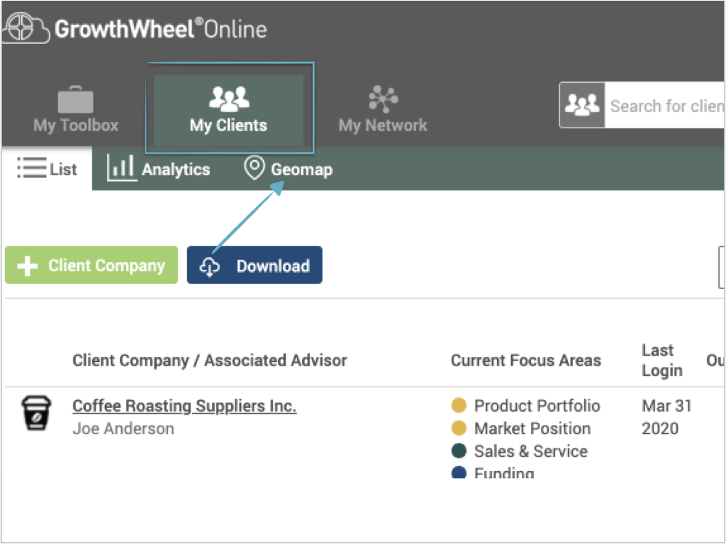Click the 'Product Portfolio' focus area text

(537, 406)
